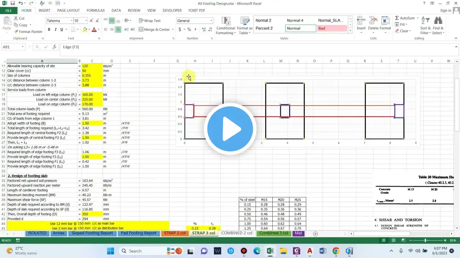Open Excel Help question mark
460x258 pixels.
point(424,3)
